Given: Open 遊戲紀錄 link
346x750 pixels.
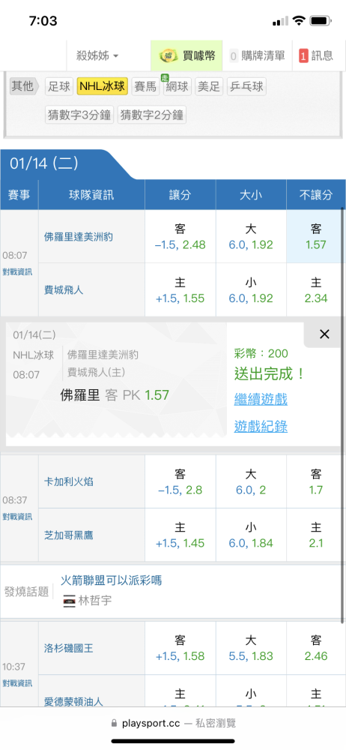Looking at the screenshot, I should (x=261, y=426).
